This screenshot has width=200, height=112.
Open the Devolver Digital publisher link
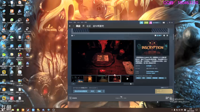click(151, 73)
